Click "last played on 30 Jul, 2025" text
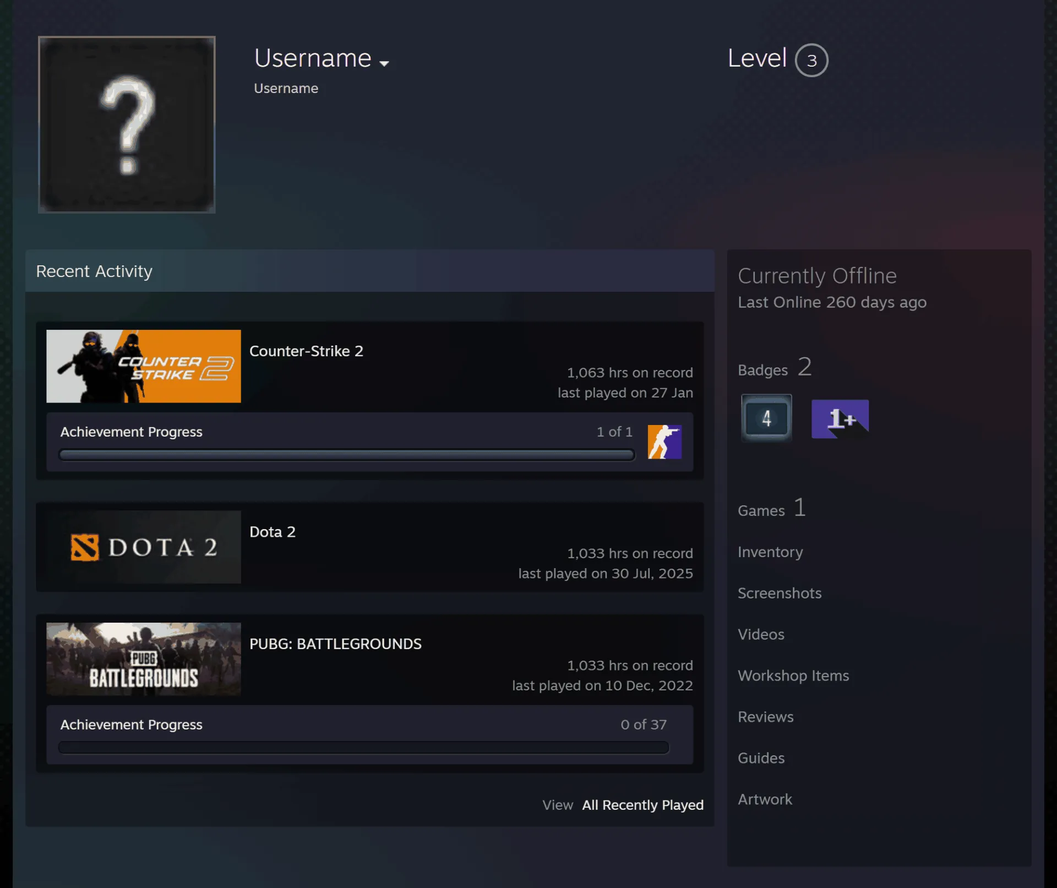 tap(606, 574)
